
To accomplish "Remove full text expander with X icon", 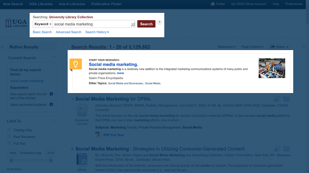I will click(51, 94).
